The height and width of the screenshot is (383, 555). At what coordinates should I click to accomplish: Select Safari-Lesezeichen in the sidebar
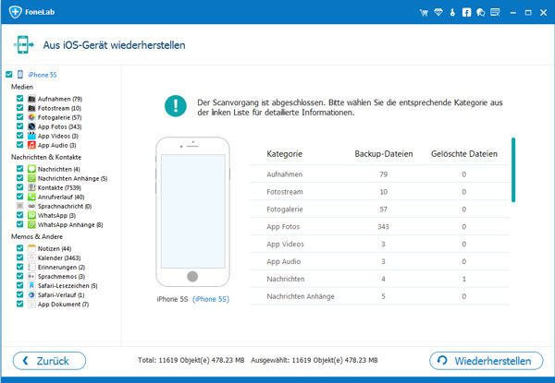point(66,285)
